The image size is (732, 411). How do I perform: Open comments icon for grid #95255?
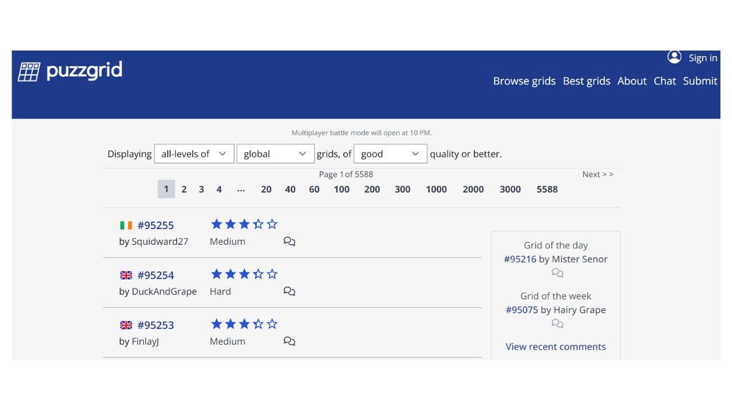(x=289, y=242)
